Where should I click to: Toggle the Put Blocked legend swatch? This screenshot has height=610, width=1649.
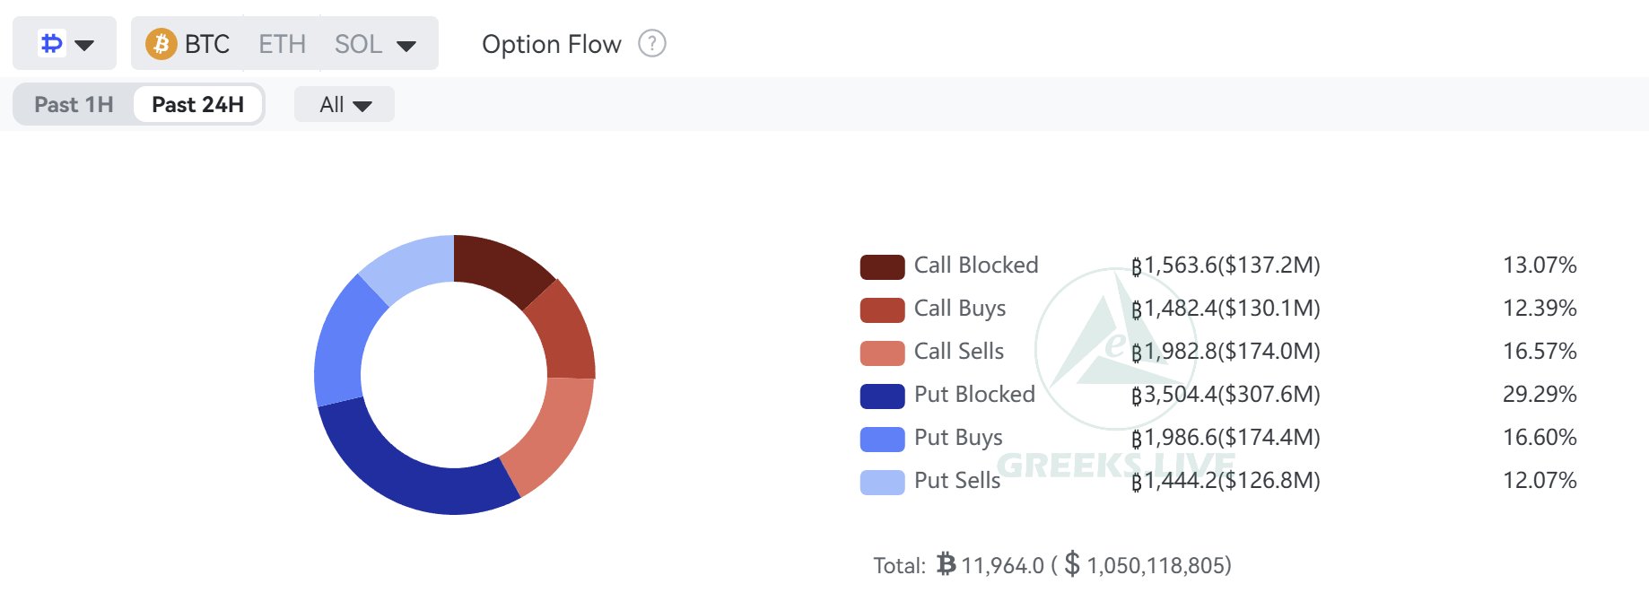(882, 396)
